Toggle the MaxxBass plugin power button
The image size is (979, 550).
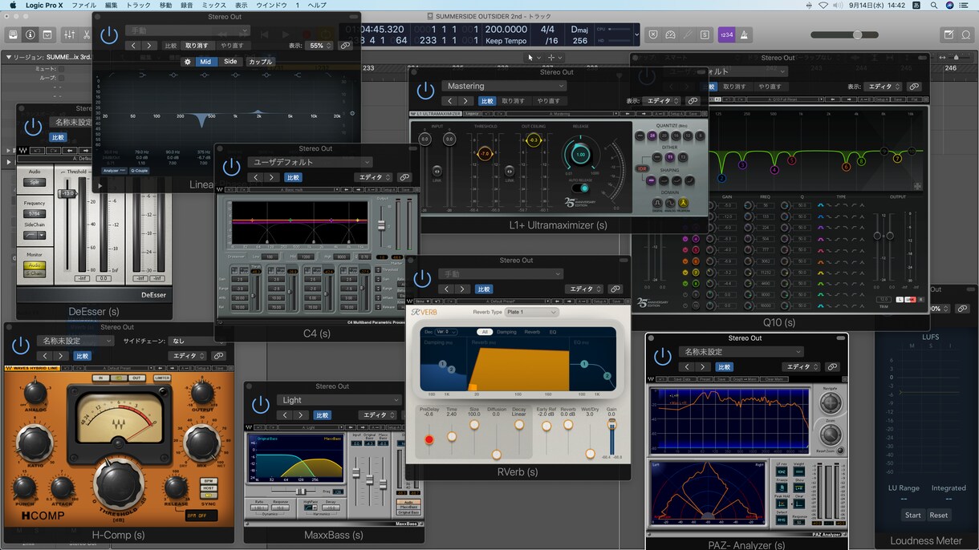260,405
